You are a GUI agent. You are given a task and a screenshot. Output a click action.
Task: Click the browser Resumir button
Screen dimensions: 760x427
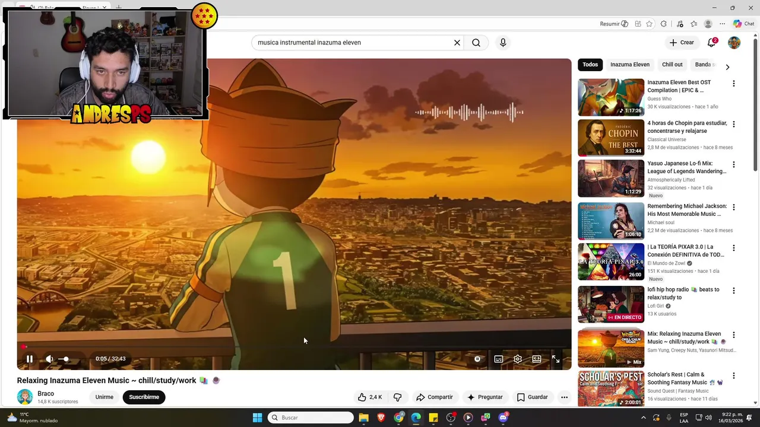point(614,24)
